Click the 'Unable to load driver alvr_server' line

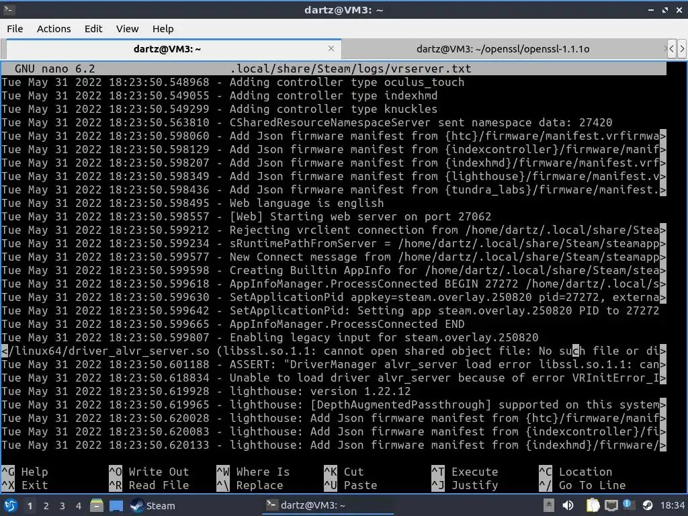(x=333, y=378)
